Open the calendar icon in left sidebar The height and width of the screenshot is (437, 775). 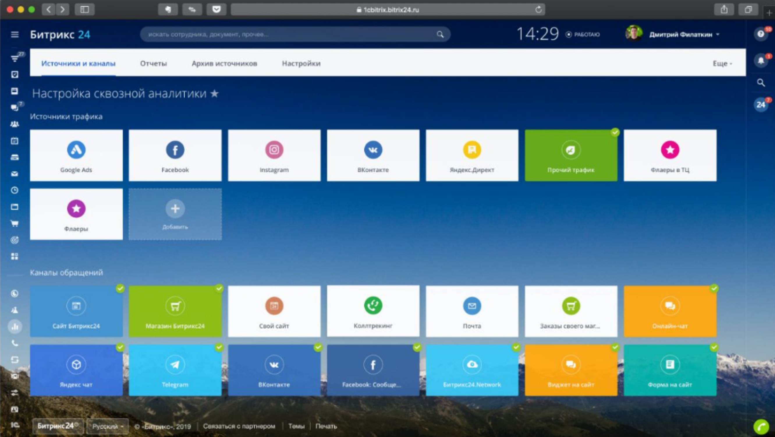point(15,141)
